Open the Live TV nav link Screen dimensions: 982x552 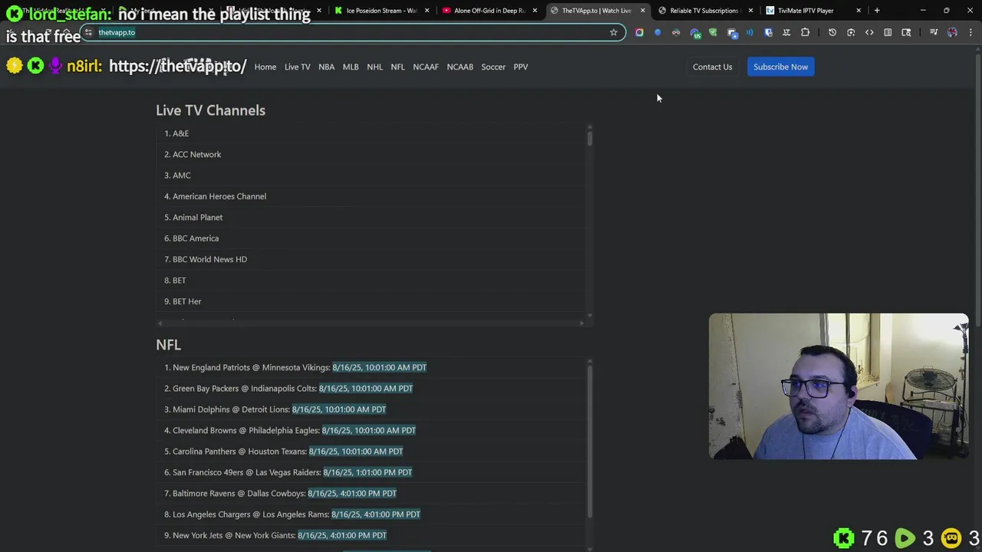(297, 67)
